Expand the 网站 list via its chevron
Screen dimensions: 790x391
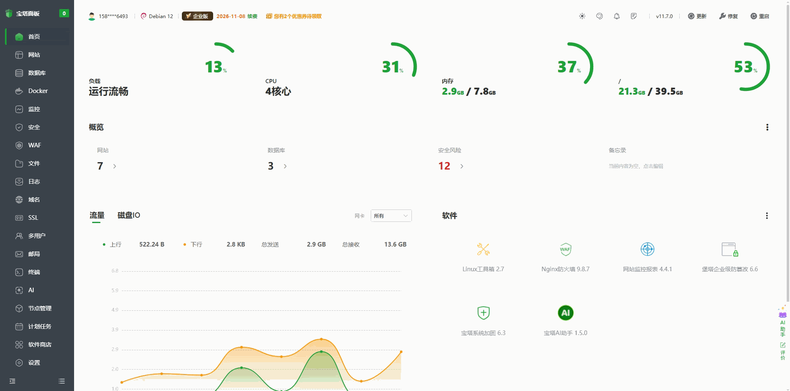click(114, 166)
